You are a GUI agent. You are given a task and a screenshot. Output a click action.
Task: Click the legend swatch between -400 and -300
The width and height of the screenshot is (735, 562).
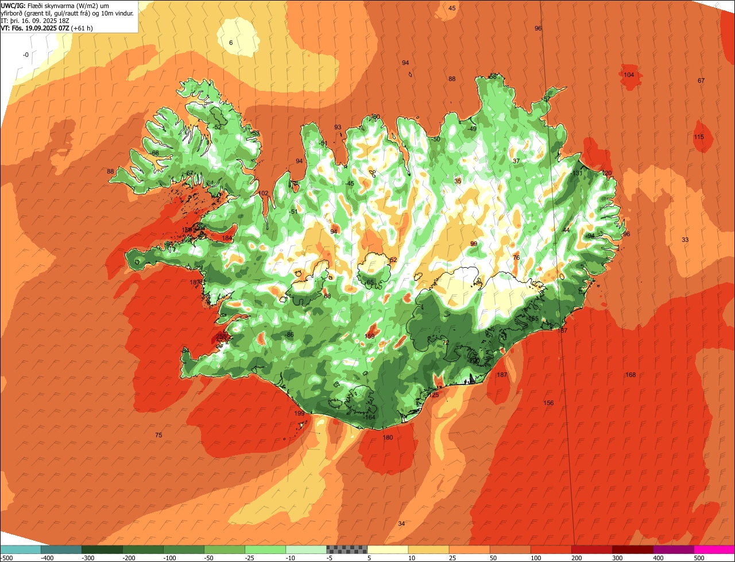[x=61, y=549]
